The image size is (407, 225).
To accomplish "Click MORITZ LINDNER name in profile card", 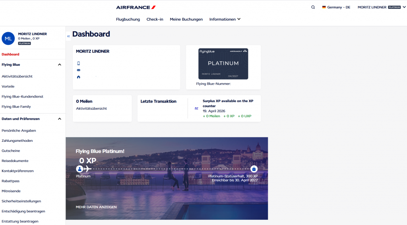I will pyautogui.click(x=93, y=51).
